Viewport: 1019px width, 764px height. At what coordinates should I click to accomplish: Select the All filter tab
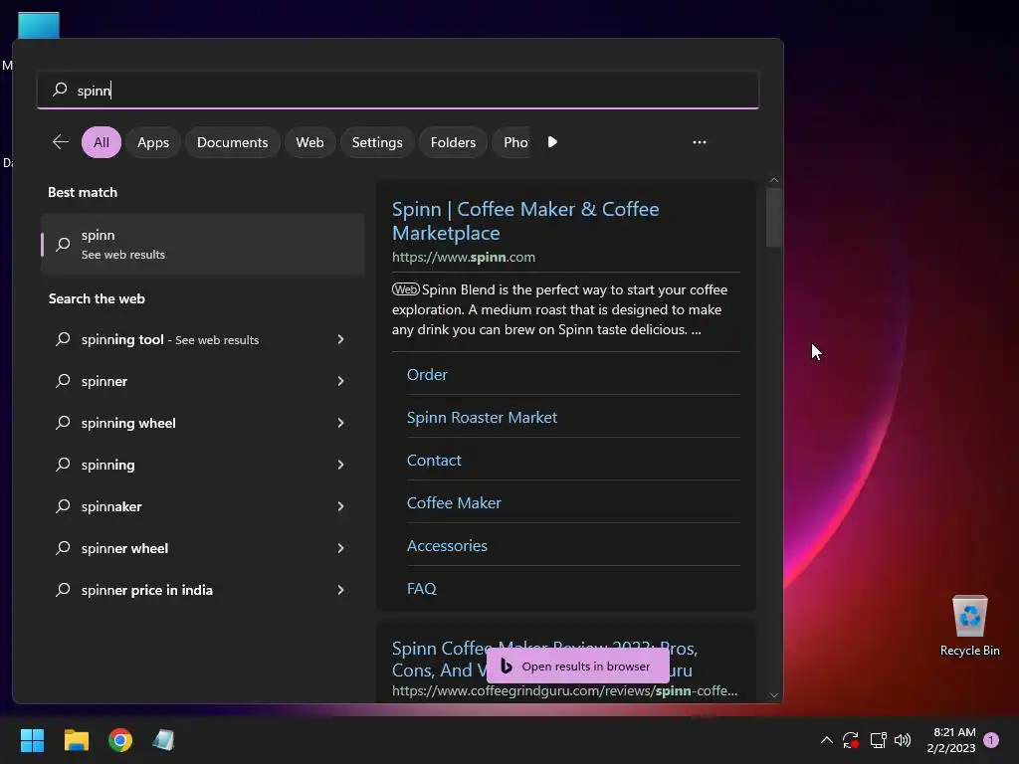click(102, 142)
